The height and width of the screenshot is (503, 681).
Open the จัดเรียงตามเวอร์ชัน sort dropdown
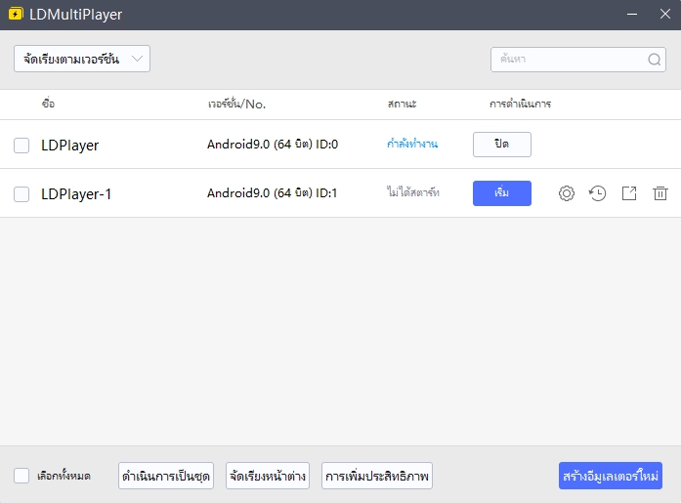(x=82, y=59)
